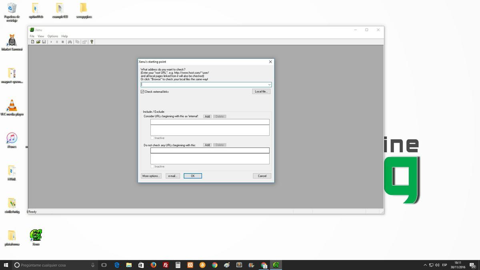Open VLC media player desktop icon

(x=12, y=106)
